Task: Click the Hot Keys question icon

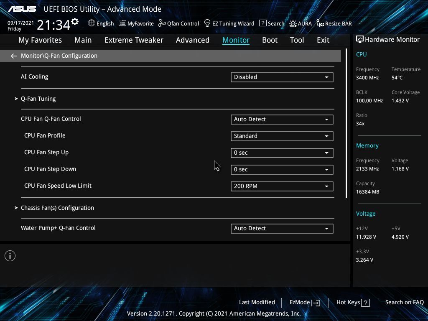Action: (x=365, y=303)
